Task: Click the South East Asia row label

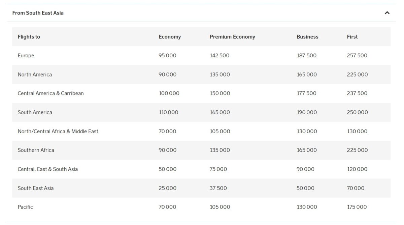Action: (36, 188)
